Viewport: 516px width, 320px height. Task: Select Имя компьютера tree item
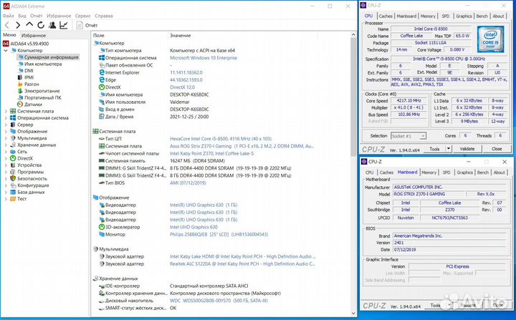pos(43,64)
